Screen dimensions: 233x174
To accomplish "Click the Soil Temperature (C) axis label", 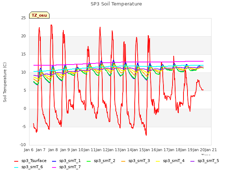I will click(5, 82).
